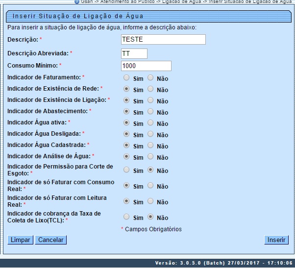Pick Sim for Indicador de Análise de Água

[126, 157]
